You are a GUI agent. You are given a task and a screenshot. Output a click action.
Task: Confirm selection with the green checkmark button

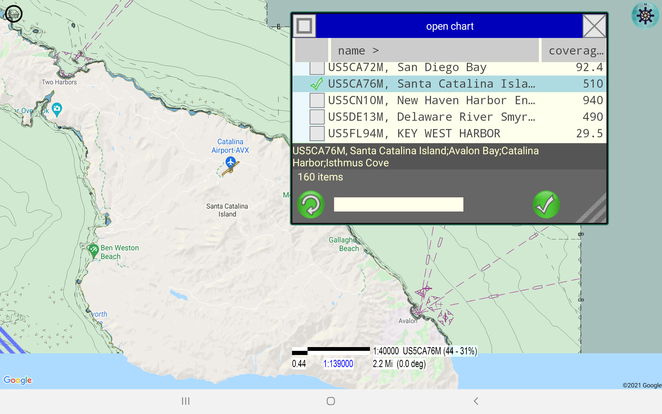(546, 205)
